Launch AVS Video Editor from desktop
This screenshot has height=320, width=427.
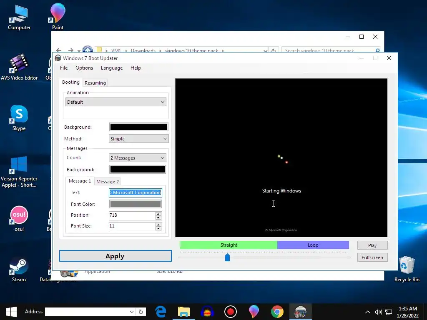tap(19, 67)
